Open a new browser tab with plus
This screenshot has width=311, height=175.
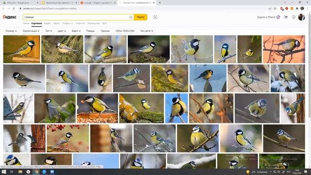(160, 3)
